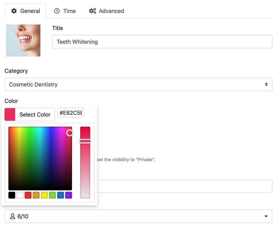Click the clock icon on the Time tab
The width and height of the screenshot is (277, 229).
(x=57, y=11)
